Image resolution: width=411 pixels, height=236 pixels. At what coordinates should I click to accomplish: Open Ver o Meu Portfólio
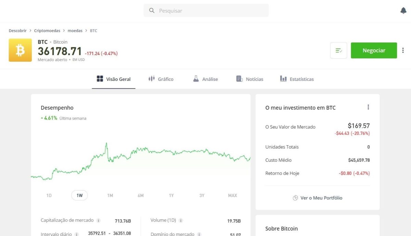click(x=317, y=198)
